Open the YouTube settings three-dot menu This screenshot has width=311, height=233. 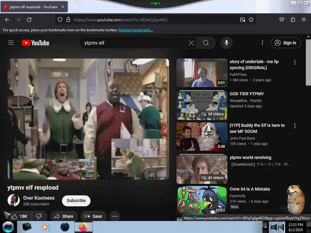[x=262, y=43]
